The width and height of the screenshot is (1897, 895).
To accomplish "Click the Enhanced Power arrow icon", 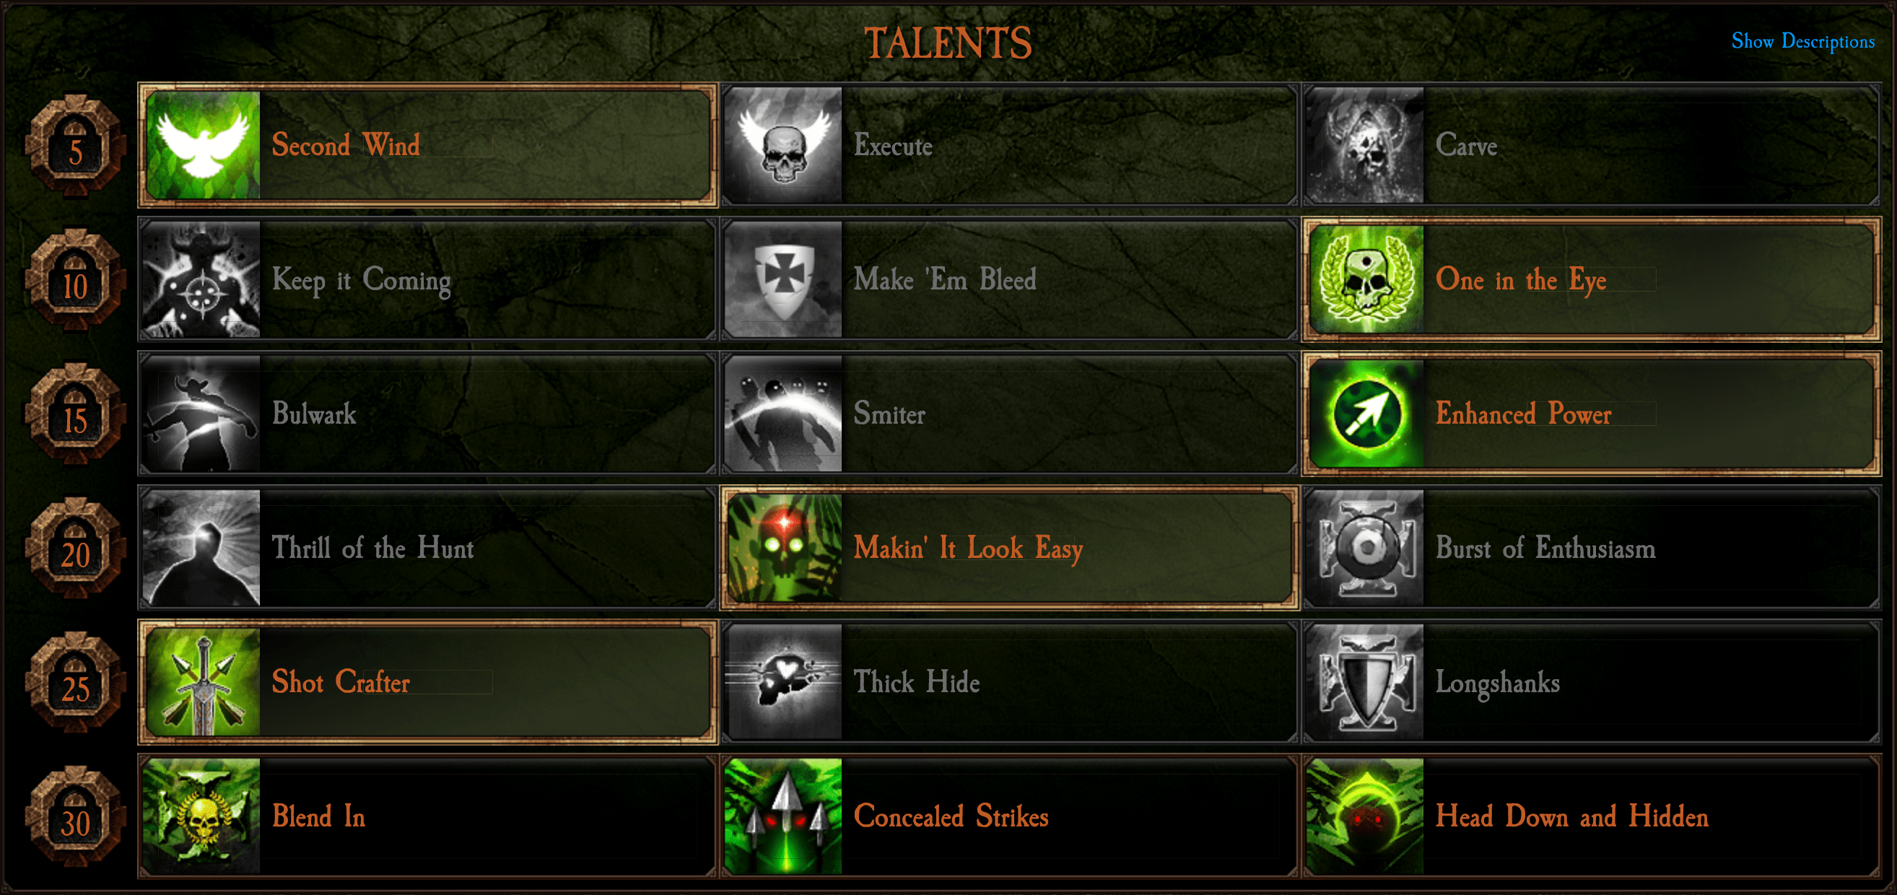I will tap(1366, 414).
